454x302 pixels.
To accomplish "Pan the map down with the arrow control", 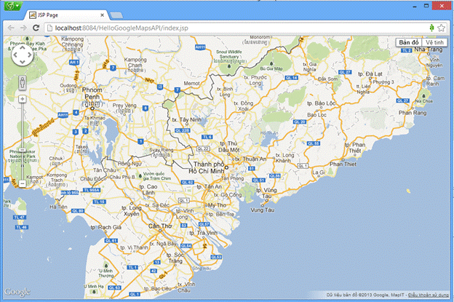I will coord(23,61).
